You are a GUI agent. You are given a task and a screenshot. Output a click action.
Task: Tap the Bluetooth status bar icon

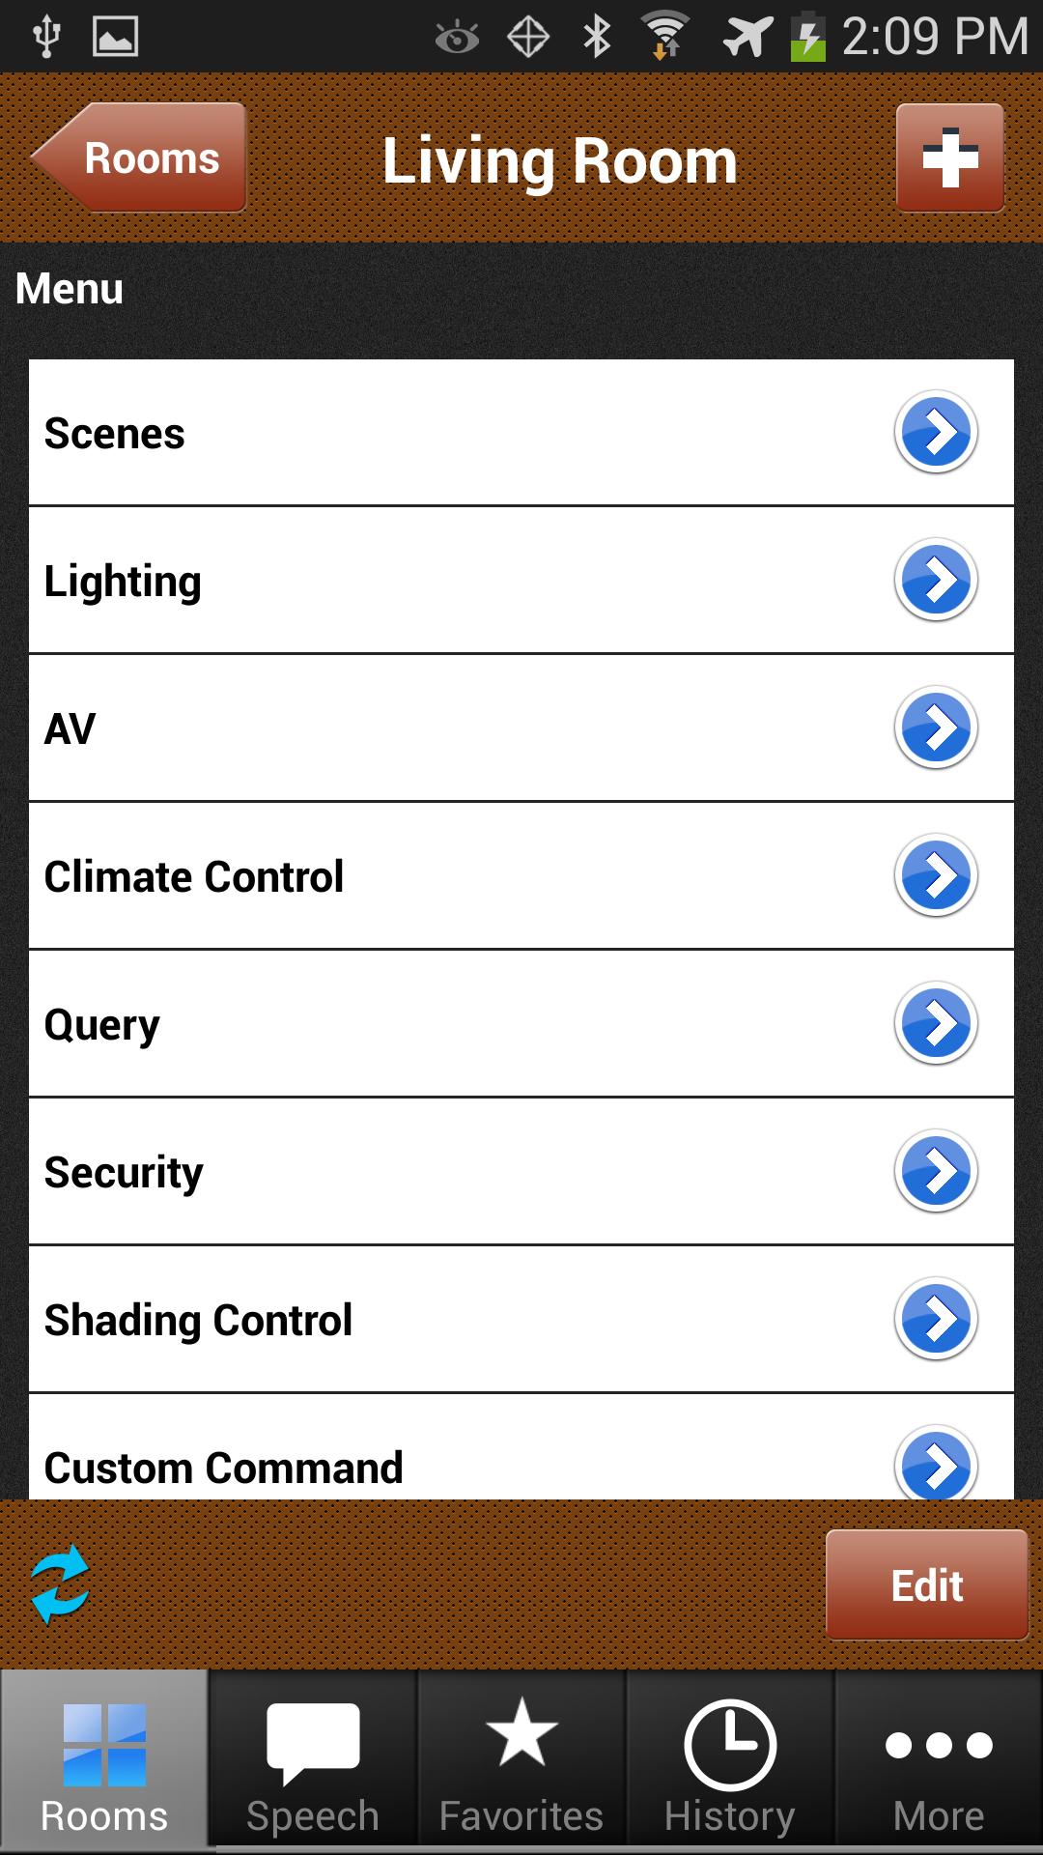pos(597,37)
